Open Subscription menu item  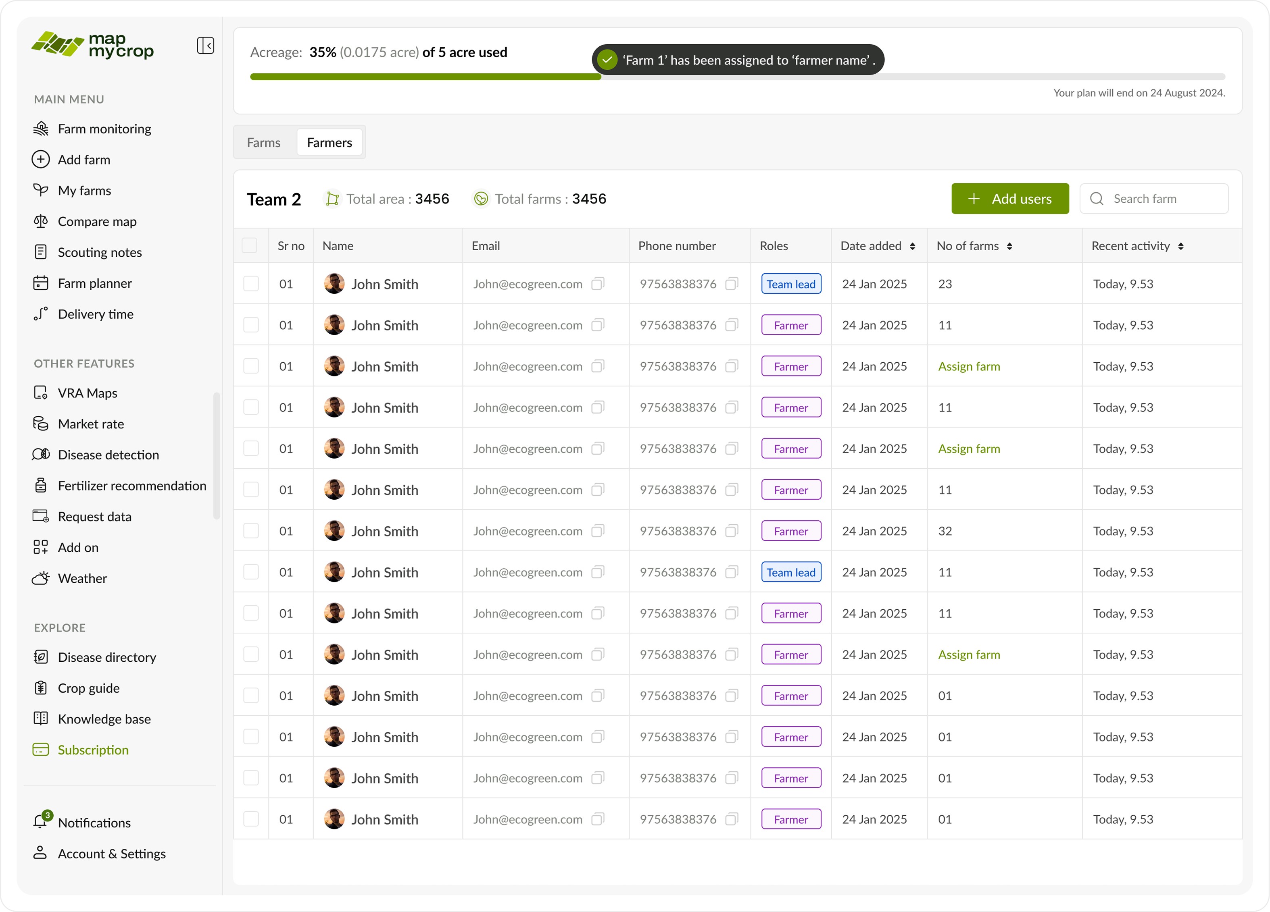(x=93, y=750)
